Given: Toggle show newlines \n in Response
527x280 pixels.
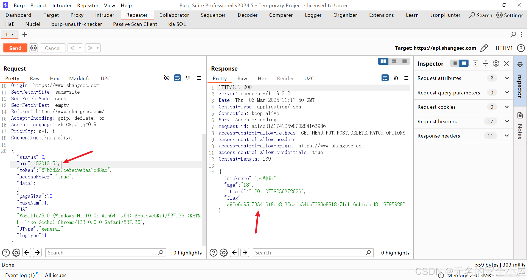Looking at the screenshot, I should 396,78.
